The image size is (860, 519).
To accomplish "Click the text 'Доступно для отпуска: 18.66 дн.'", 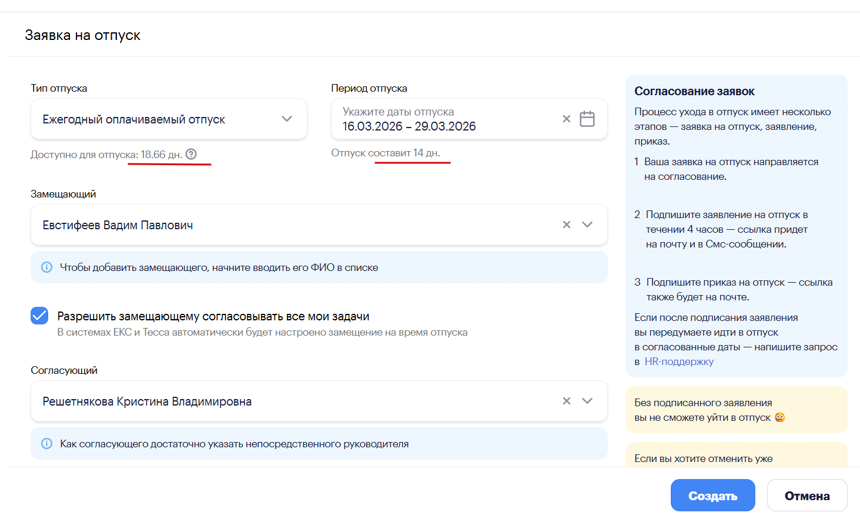I will 106,155.
